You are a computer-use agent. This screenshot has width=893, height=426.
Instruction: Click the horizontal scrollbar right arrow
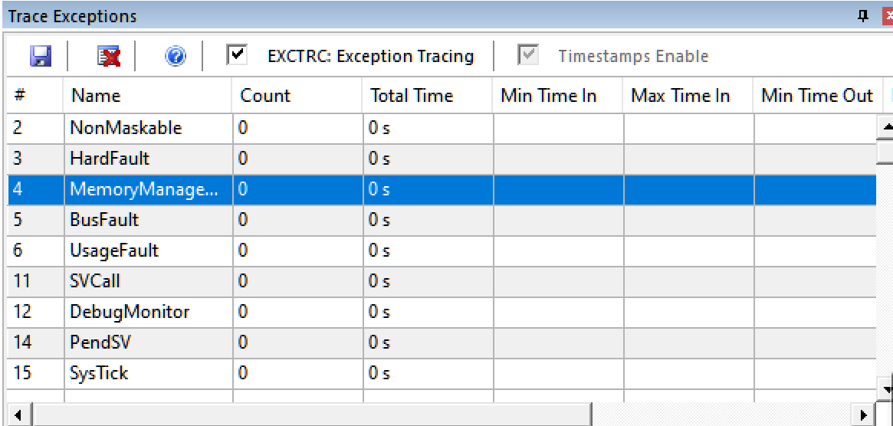click(863, 415)
